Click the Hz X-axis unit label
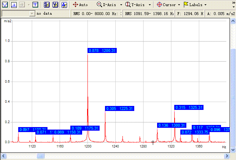236x160 pixels. [224, 147]
